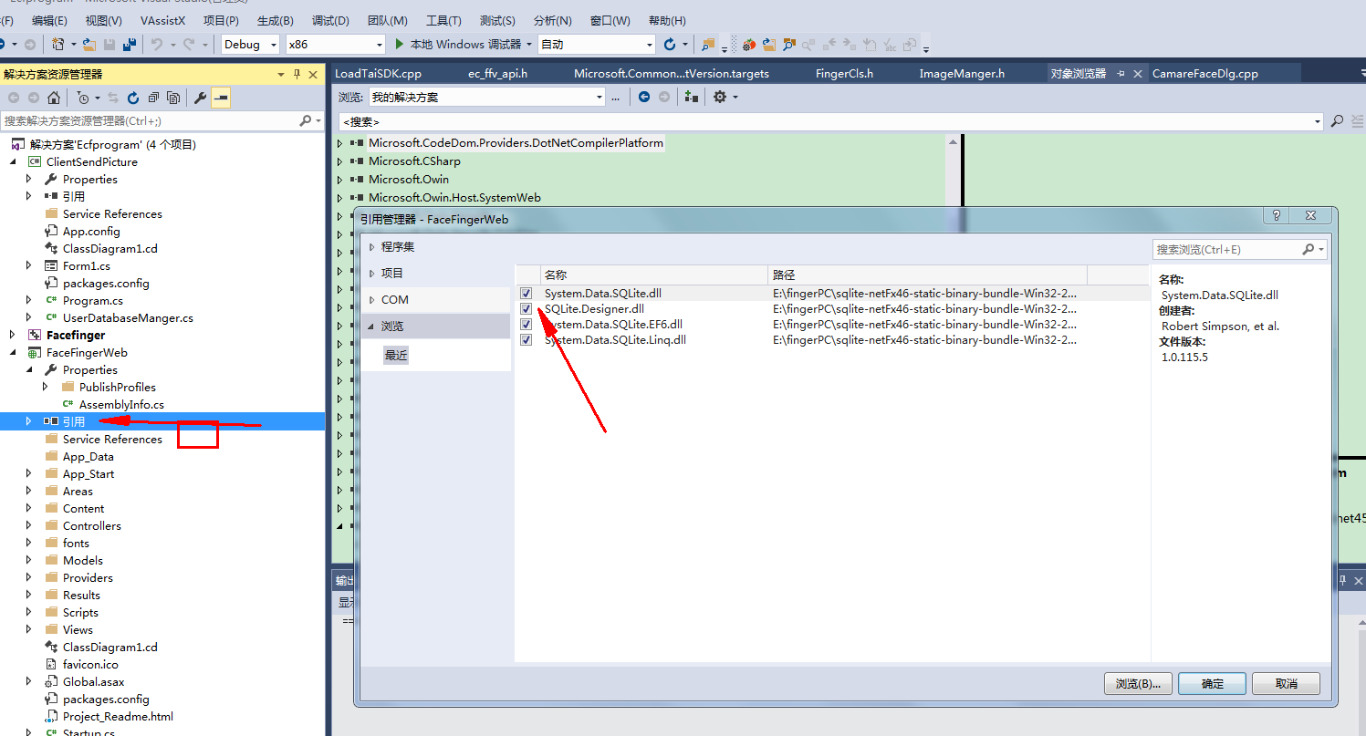1366x736 pixels.
Task: Expand Form1.cs in Solution Explorer
Action: tap(29, 265)
